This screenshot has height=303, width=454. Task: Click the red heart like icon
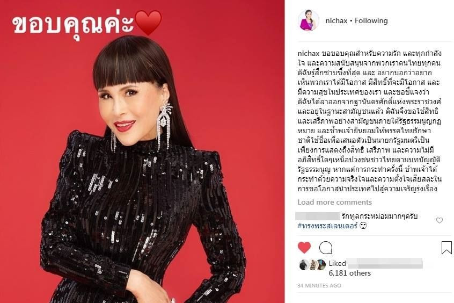click(304, 248)
